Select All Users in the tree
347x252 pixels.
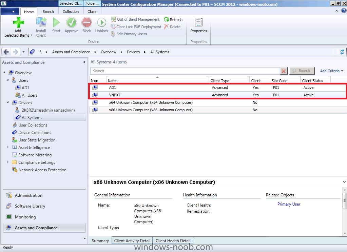coord(30,95)
